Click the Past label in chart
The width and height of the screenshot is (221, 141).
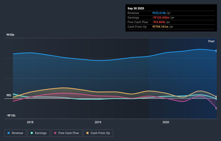click(x=211, y=41)
